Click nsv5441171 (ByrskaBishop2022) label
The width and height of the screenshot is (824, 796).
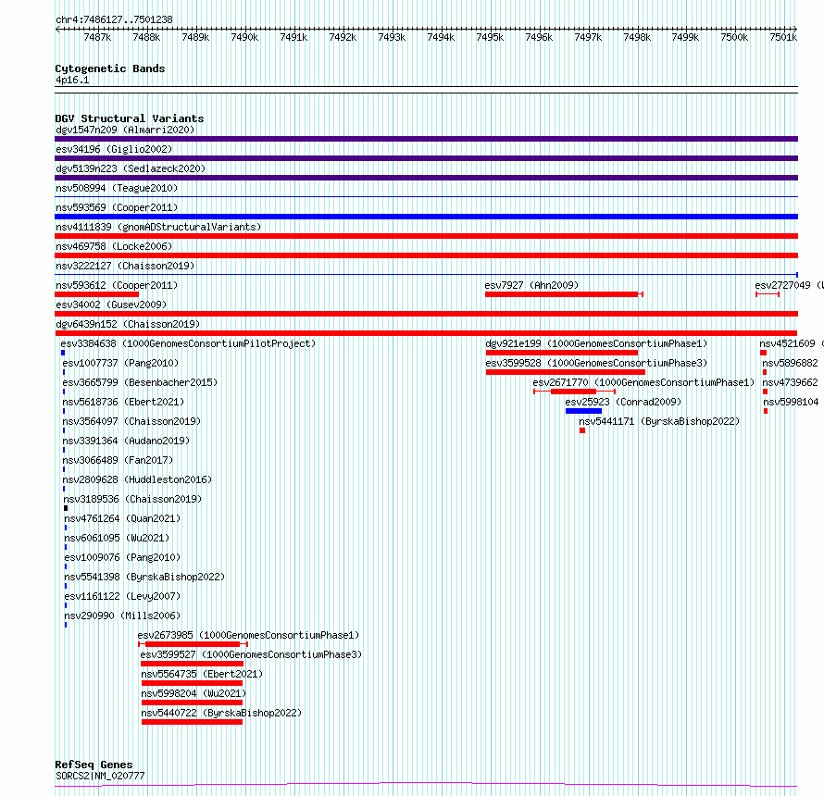click(x=659, y=421)
